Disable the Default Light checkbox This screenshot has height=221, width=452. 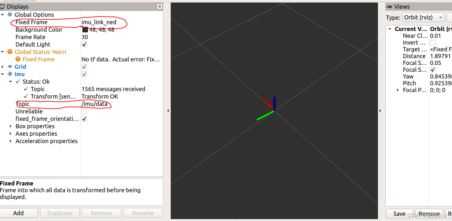click(x=84, y=45)
